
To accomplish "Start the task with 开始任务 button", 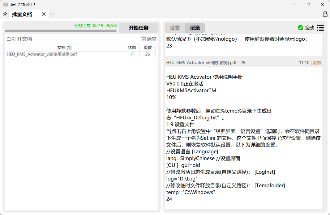I will [x=139, y=28].
